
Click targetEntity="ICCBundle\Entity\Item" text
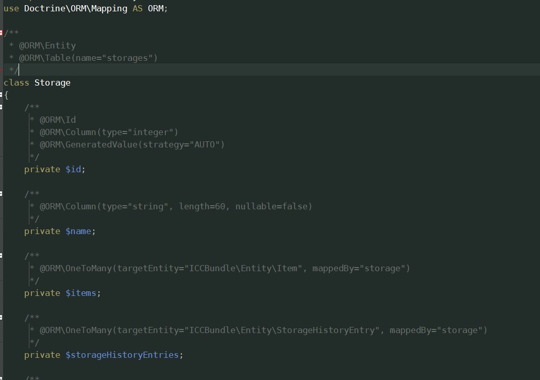210,269
